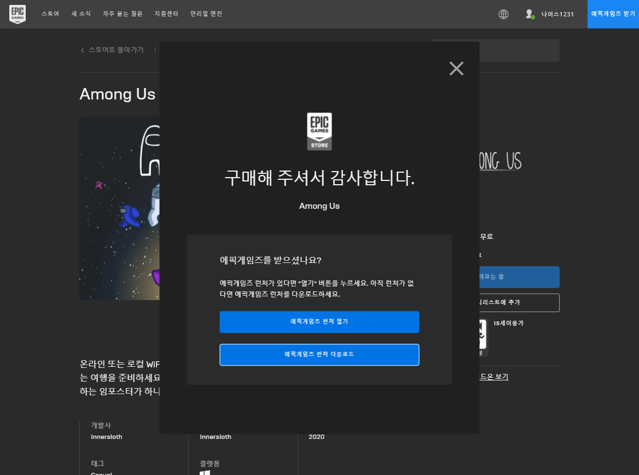Screen dimensions: 639x475
Task: Open the 지원센터 menu item
Action: tap(166, 14)
